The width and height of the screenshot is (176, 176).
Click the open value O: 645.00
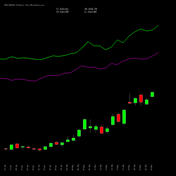click(62, 12)
